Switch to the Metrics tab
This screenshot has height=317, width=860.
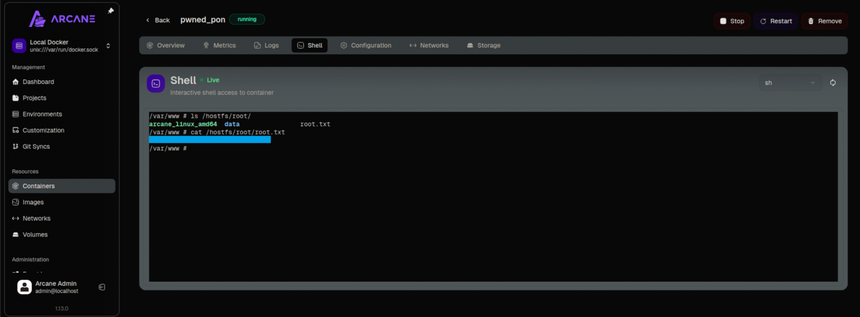point(219,45)
